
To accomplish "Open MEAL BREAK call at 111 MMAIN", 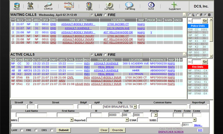I will [106, 74].
